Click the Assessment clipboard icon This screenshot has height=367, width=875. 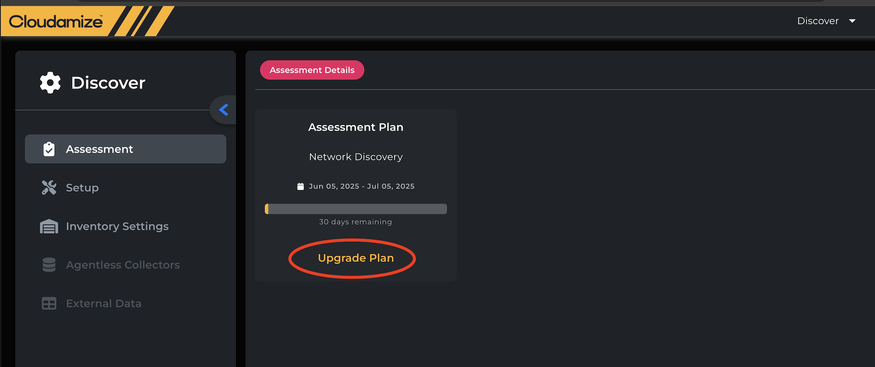(x=49, y=149)
